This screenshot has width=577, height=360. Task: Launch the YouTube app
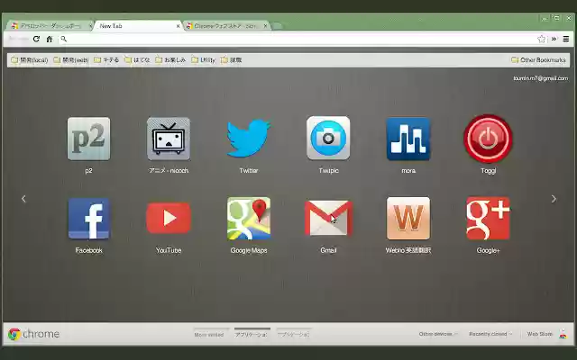pyautogui.click(x=169, y=218)
